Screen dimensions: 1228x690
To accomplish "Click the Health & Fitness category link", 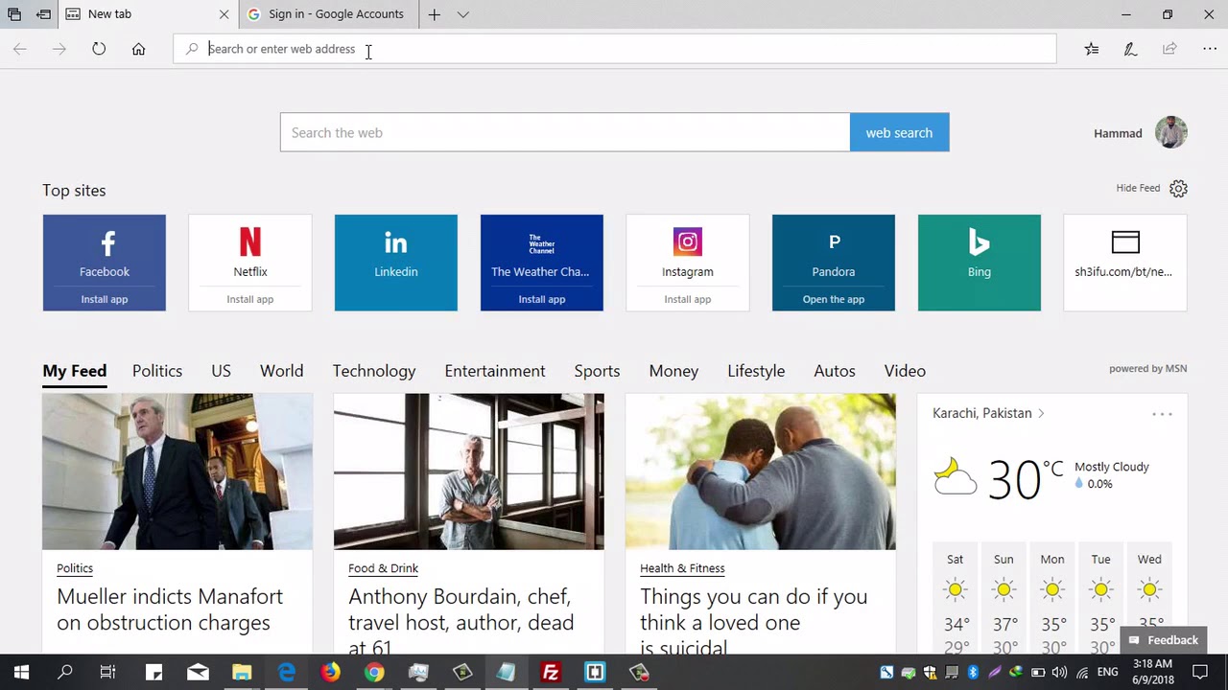I will pos(682,568).
